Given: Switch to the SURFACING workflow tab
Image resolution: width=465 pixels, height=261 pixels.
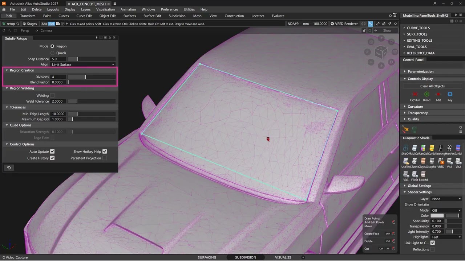Looking at the screenshot, I should (x=207, y=257).
